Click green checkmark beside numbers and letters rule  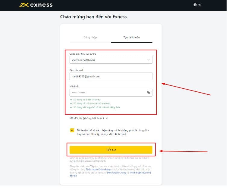71,107
